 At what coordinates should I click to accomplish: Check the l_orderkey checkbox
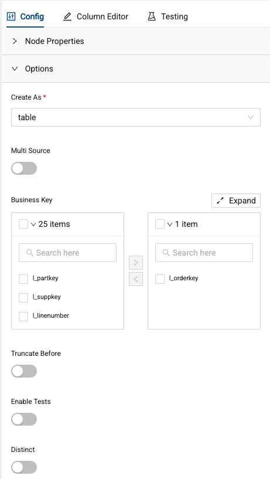[x=160, y=278]
